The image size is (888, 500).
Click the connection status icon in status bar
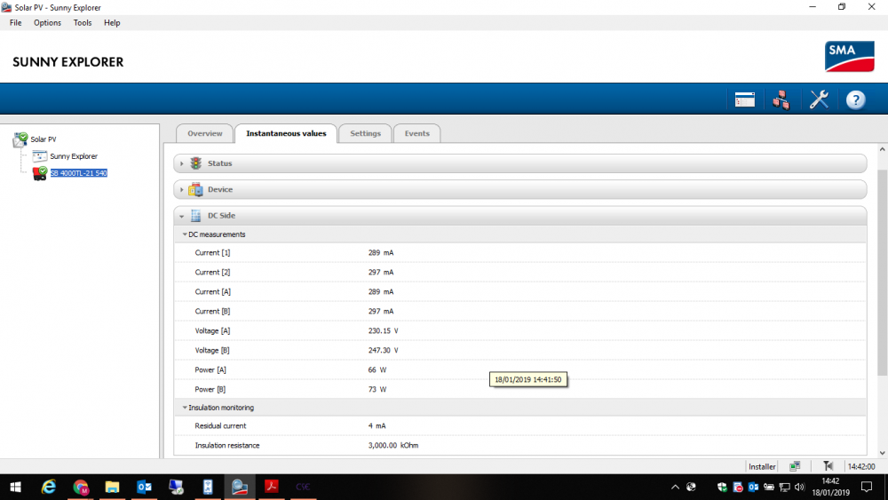[x=795, y=466]
